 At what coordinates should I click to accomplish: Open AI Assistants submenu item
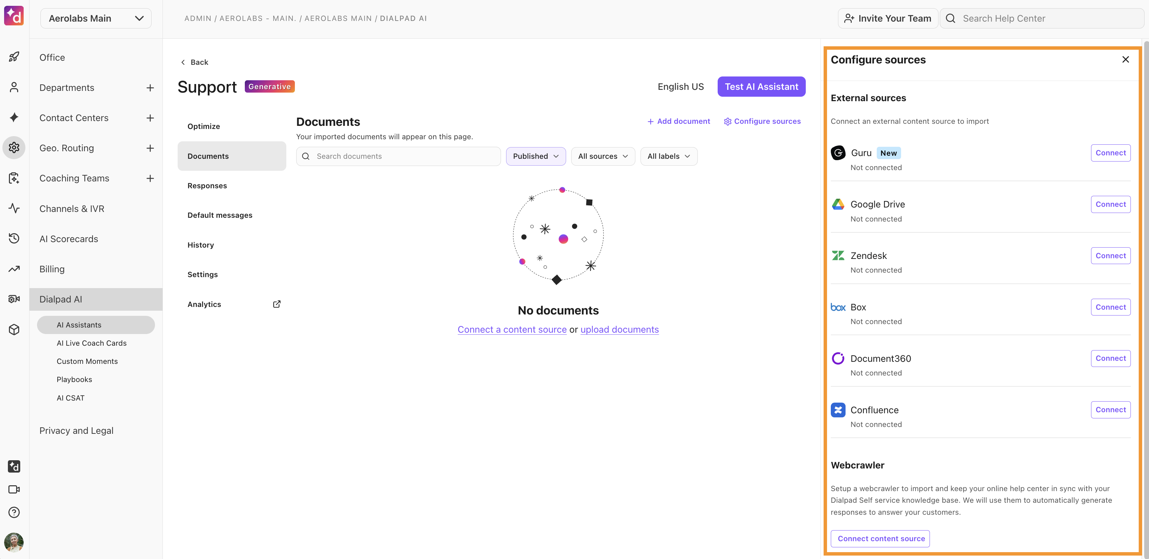(x=96, y=325)
